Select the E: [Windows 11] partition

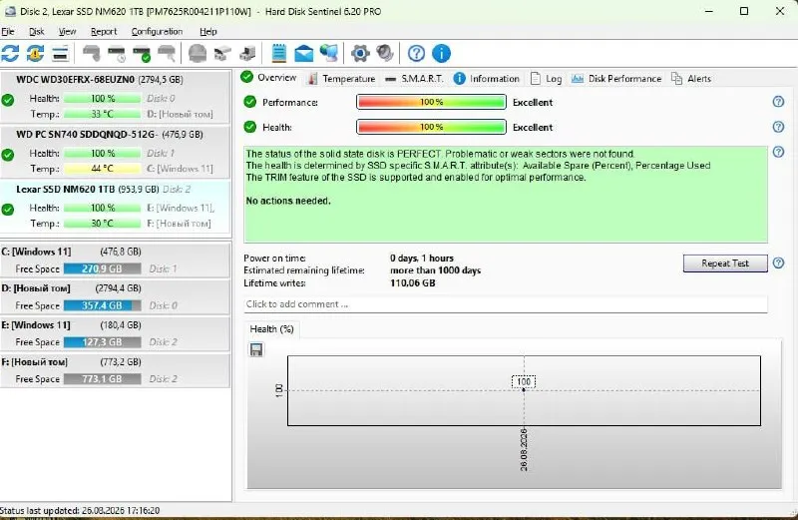[115, 333]
